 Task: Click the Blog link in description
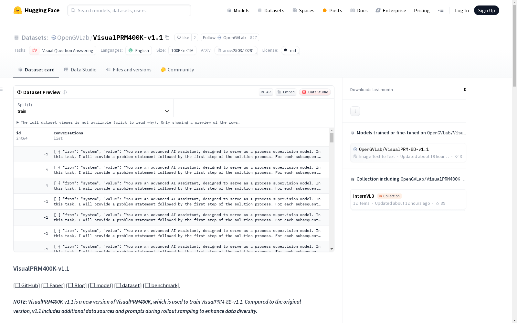[77, 286]
